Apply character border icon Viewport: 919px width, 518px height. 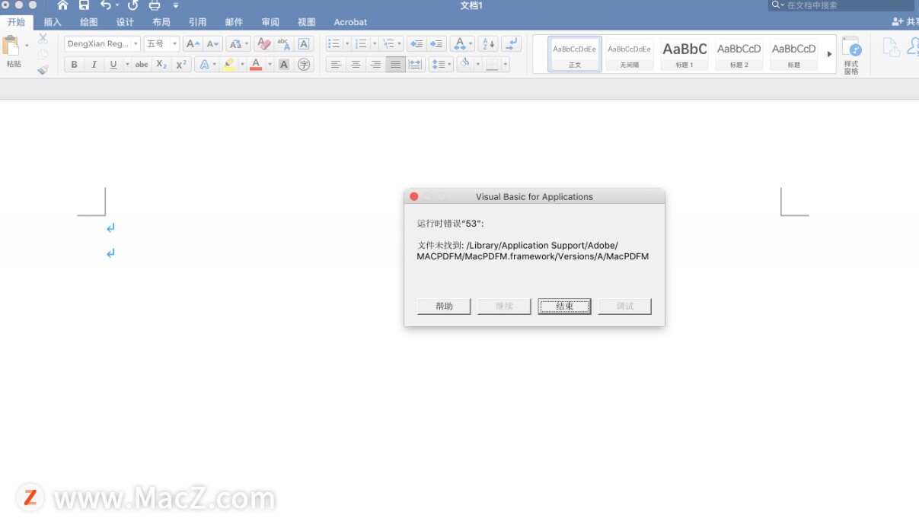[305, 44]
